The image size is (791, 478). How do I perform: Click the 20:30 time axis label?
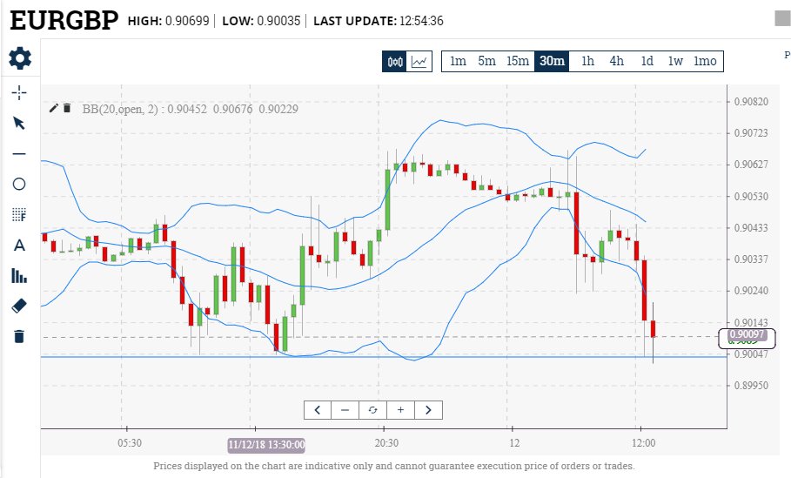point(386,442)
